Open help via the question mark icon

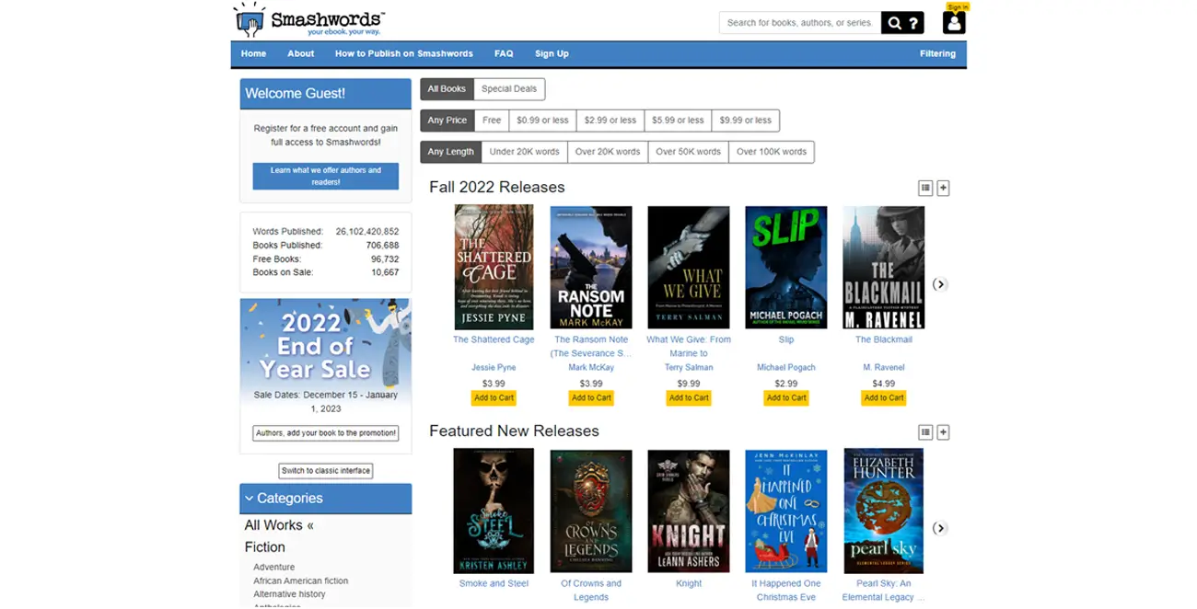click(x=914, y=22)
